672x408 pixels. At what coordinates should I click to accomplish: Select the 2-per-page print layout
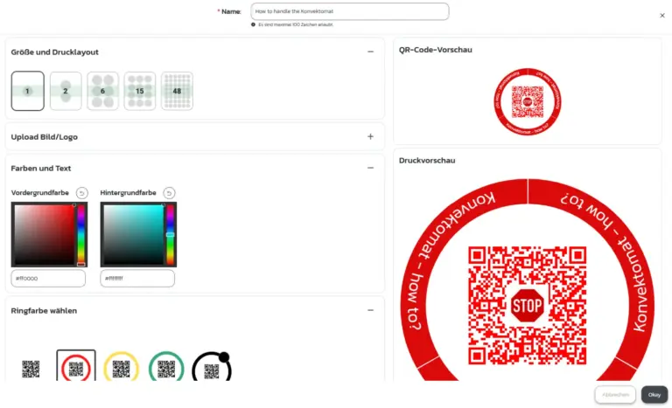pos(65,91)
